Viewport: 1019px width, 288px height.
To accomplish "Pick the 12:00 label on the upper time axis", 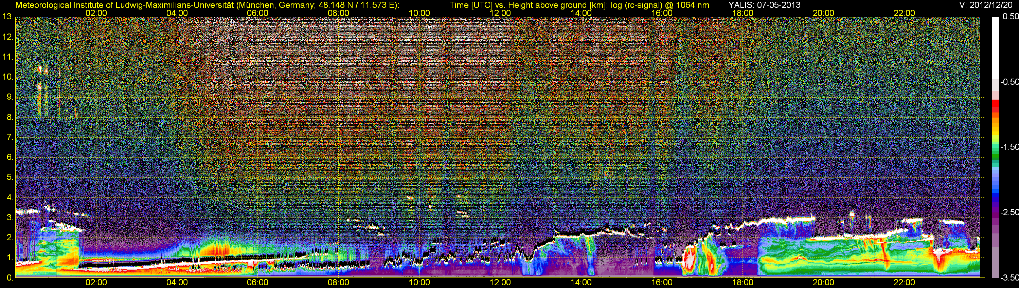I will coord(500,13).
